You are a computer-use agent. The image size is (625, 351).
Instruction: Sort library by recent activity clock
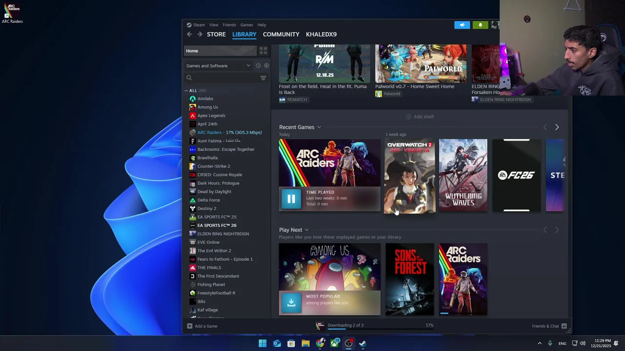click(x=258, y=66)
